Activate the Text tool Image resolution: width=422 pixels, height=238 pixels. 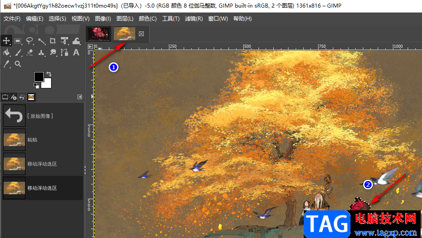pyautogui.click(x=76, y=52)
